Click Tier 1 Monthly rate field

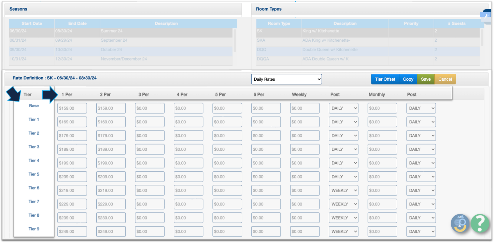click(x=382, y=122)
